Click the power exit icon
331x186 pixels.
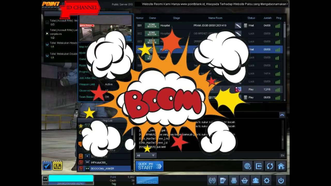pyautogui.click(x=281, y=180)
